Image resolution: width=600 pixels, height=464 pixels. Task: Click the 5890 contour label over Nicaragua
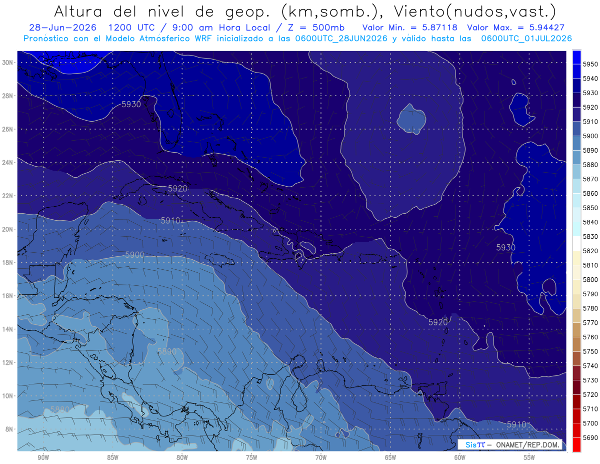coord(167,351)
